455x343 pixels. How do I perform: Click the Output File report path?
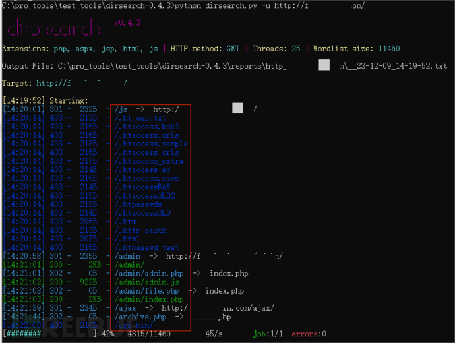click(224, 66)
